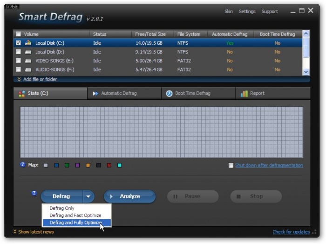Click the resize grip dots near Check for updates
Viewport: 326px width, 244px height.
[314, 232]
